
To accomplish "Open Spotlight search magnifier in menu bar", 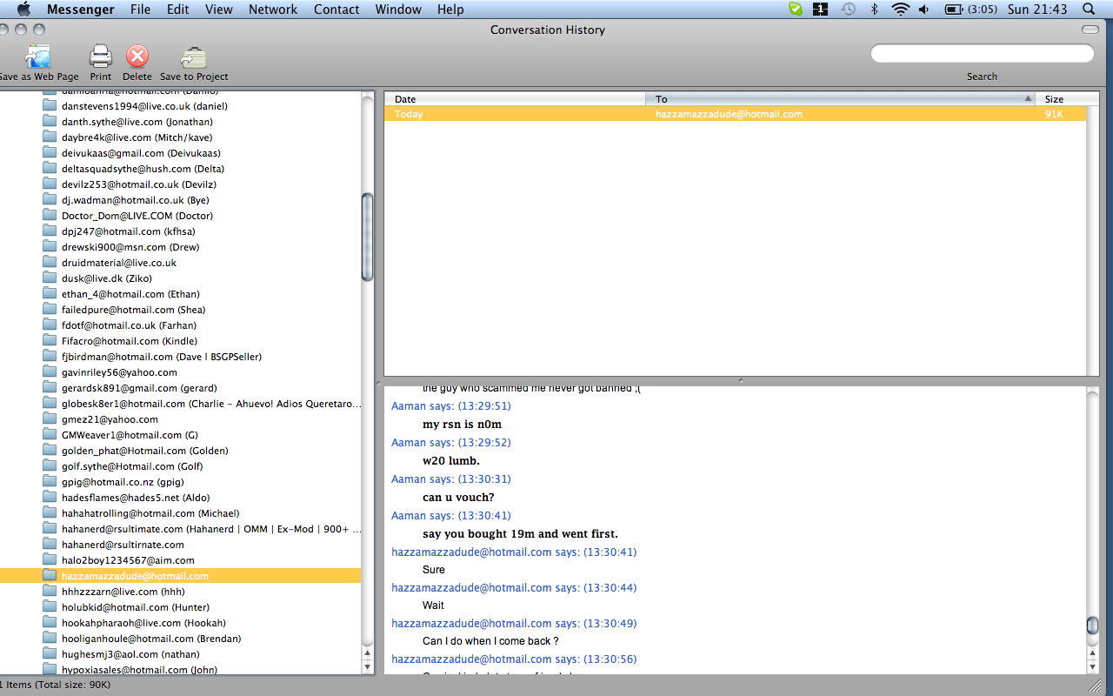I will point(1089,10).
